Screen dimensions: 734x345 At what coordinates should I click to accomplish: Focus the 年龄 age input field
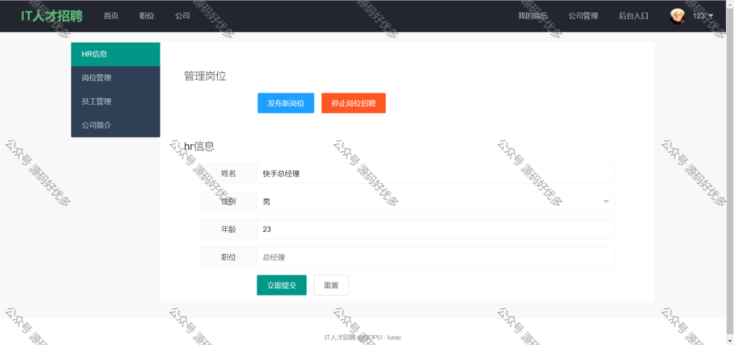[435, 230]
